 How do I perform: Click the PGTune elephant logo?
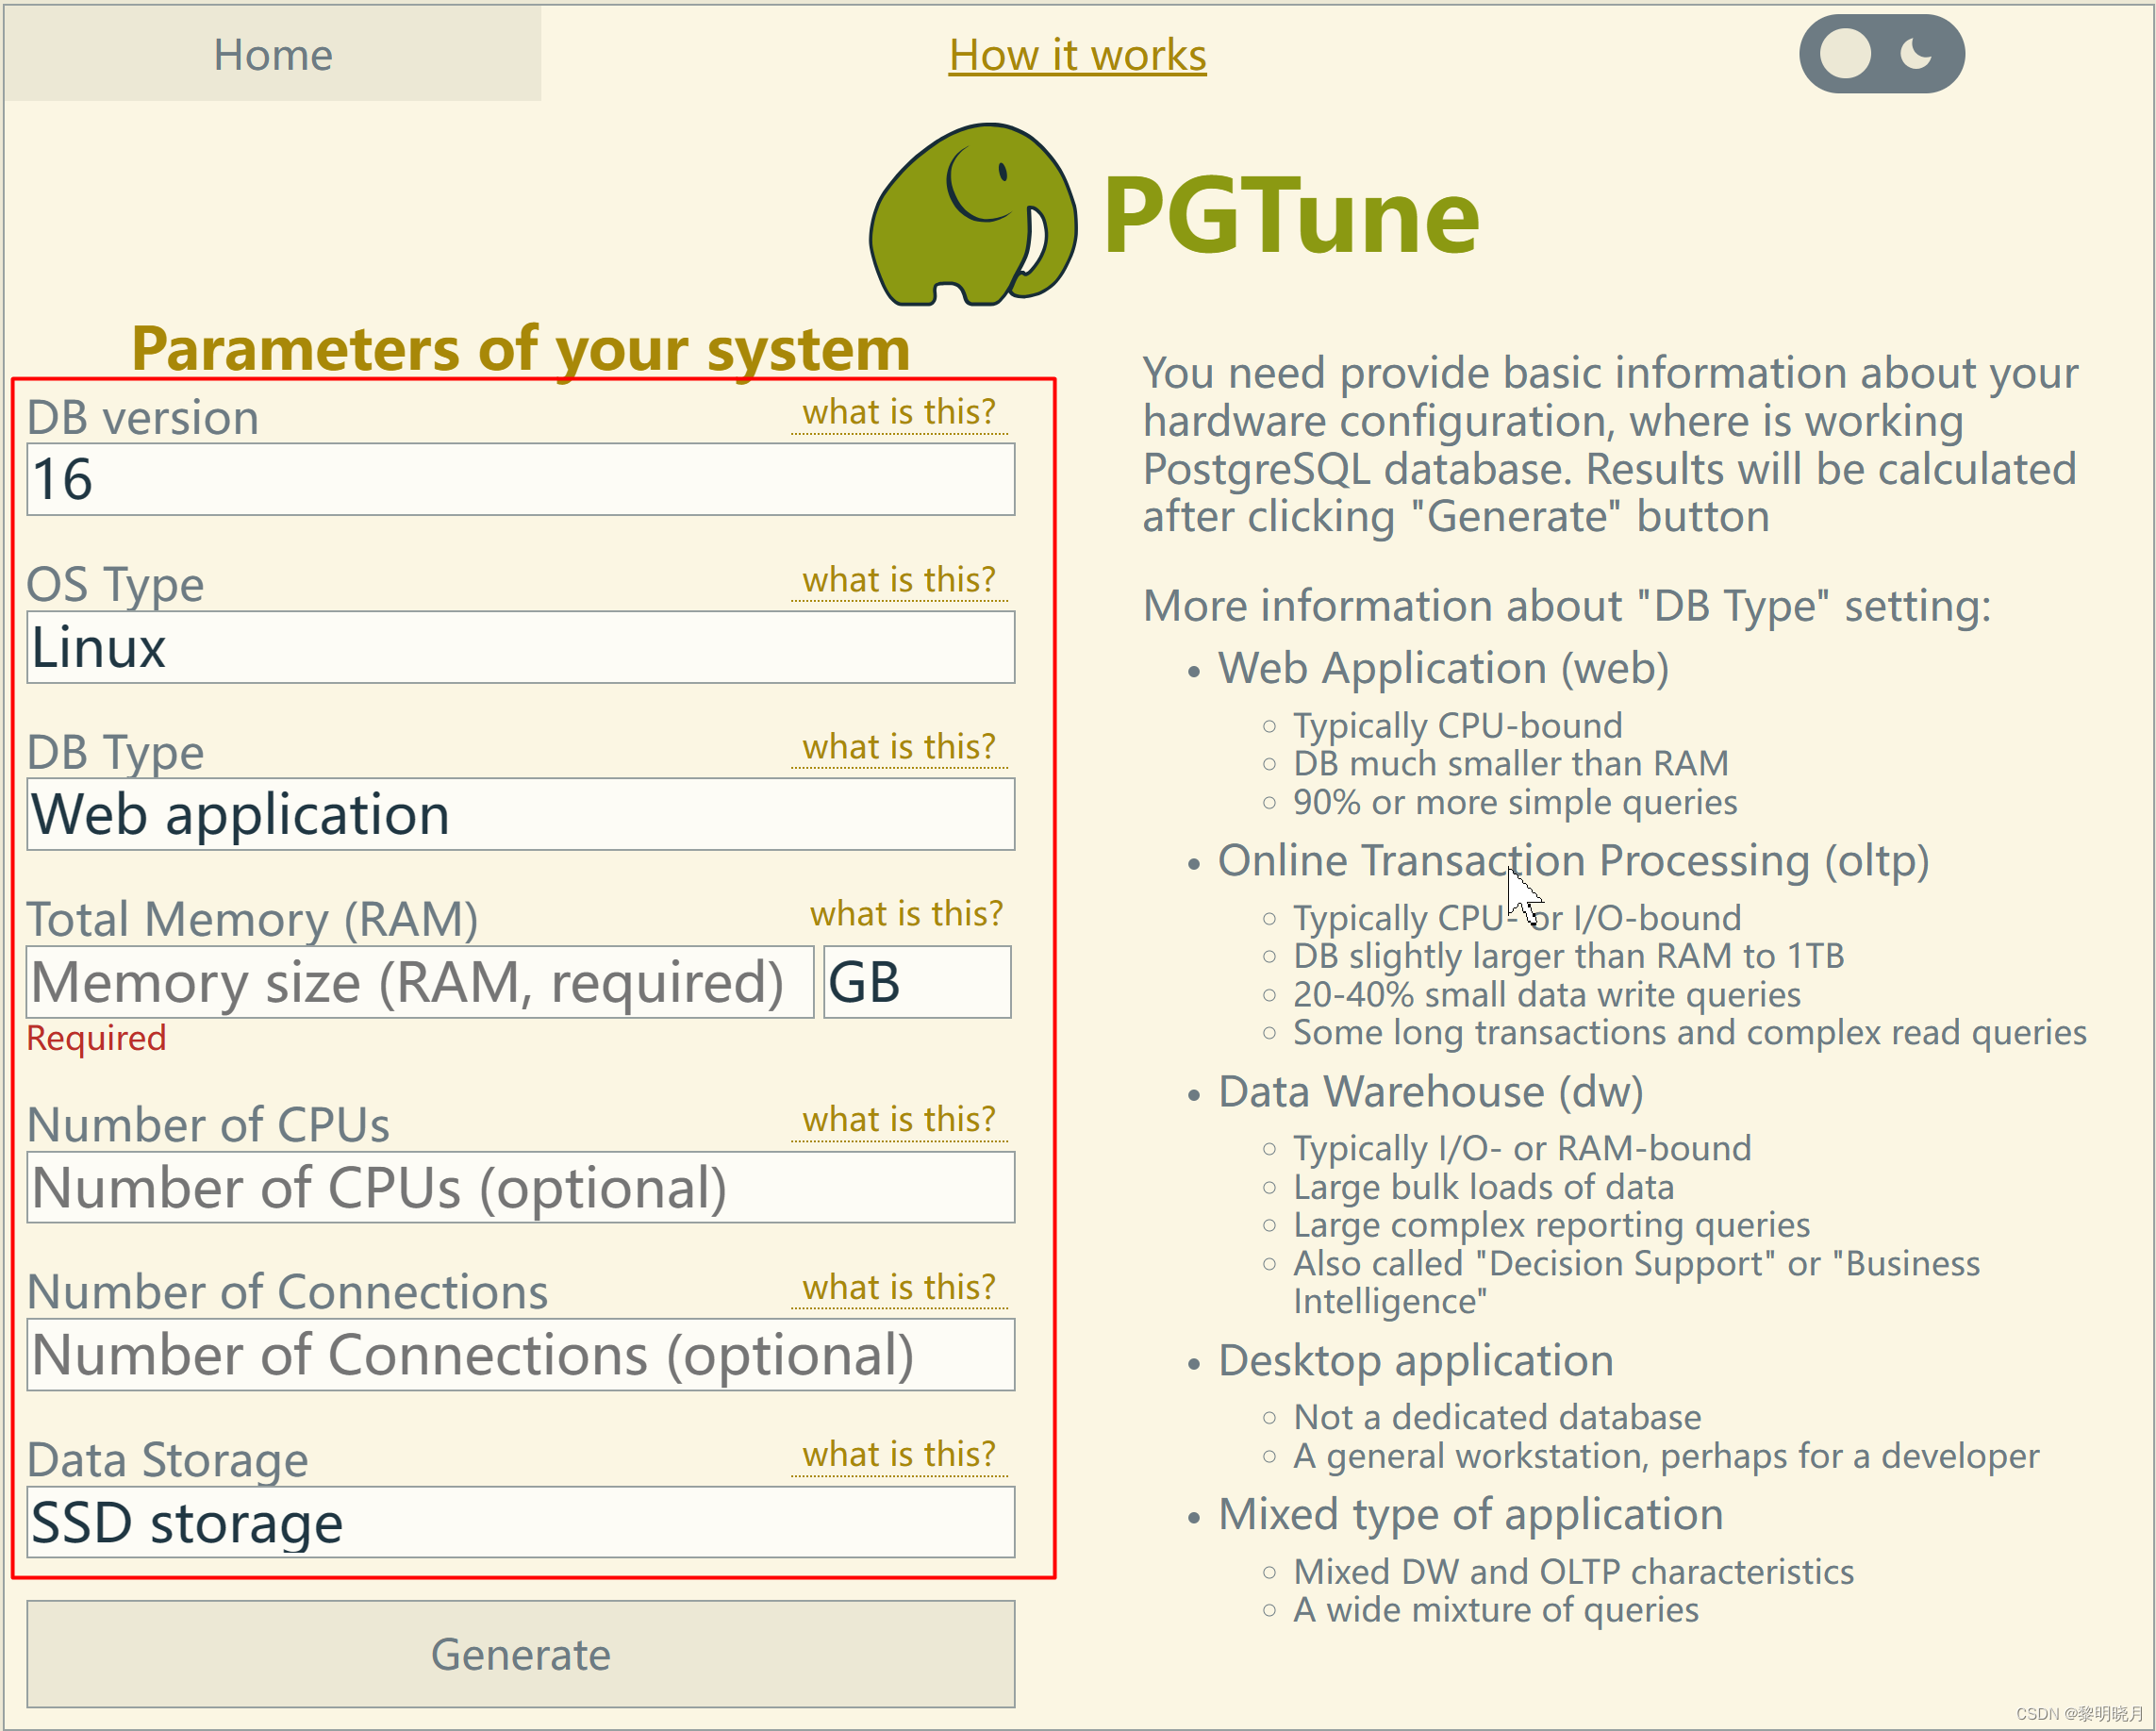point(973,214)
